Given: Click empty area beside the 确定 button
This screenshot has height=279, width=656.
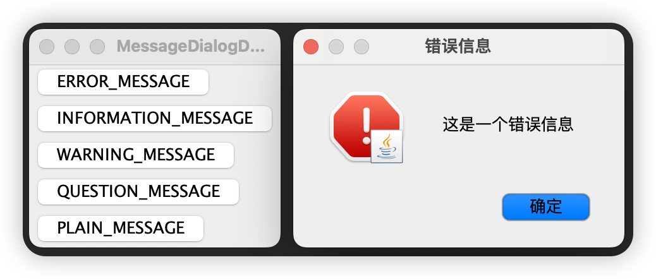Looking at the screenshot, I should click(x=398, y=207).
